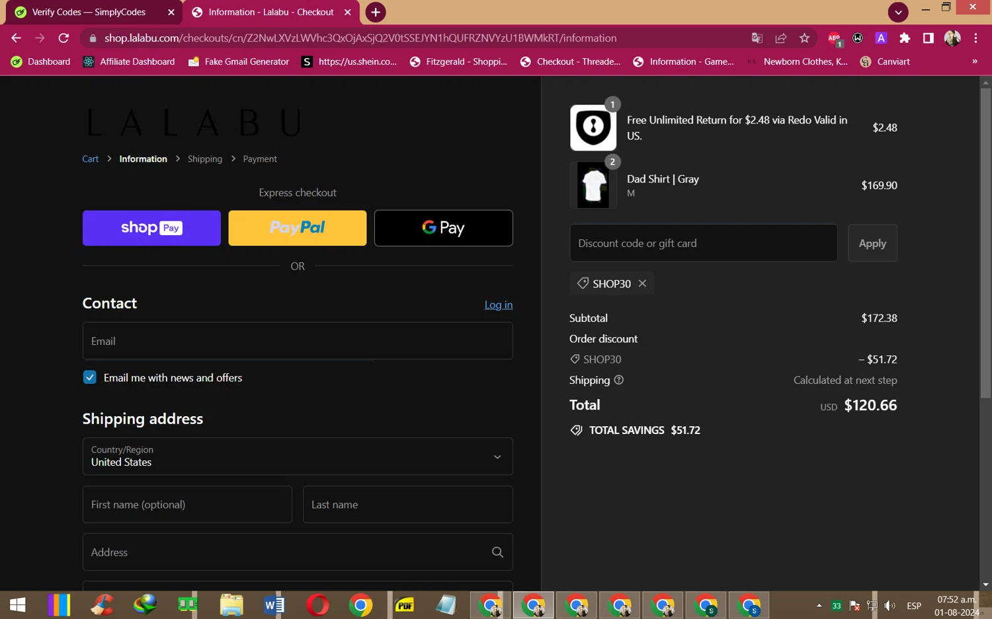Click the share page icon in address bar
This screenshot has width=992, height=619.
click(781, 38)
